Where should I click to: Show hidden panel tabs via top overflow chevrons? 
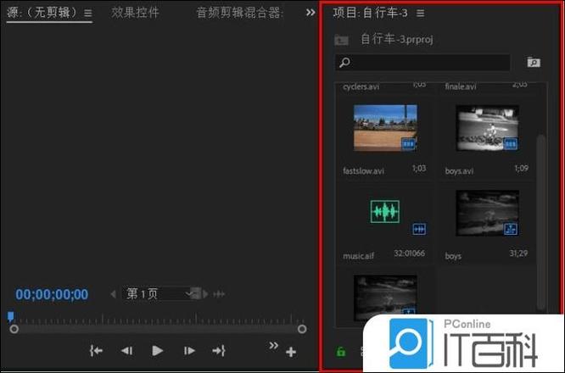point(310,13)
